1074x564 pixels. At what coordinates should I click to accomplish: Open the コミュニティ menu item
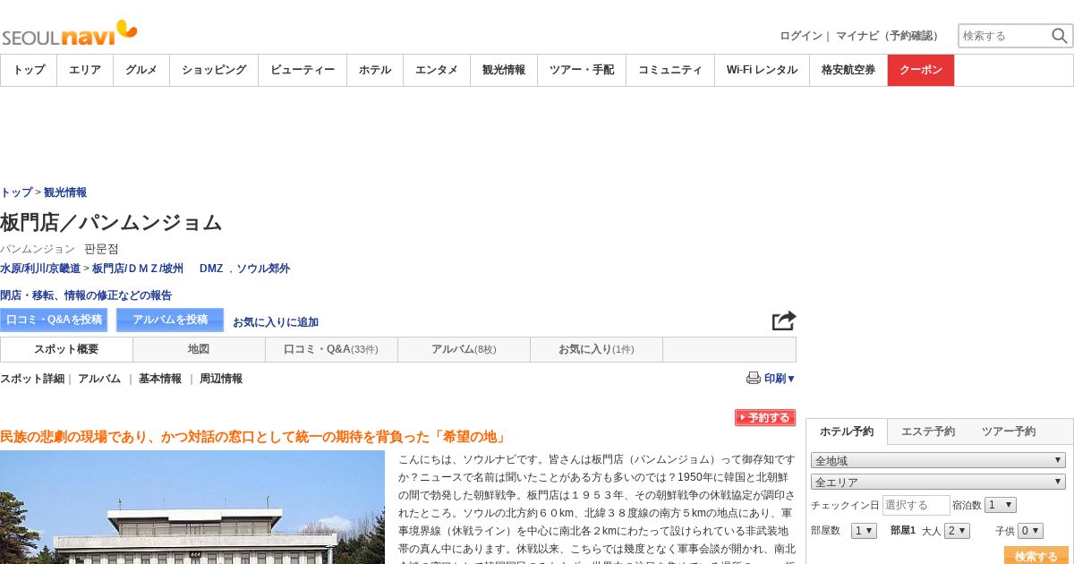pyautogui.click(x=670, y=70)
